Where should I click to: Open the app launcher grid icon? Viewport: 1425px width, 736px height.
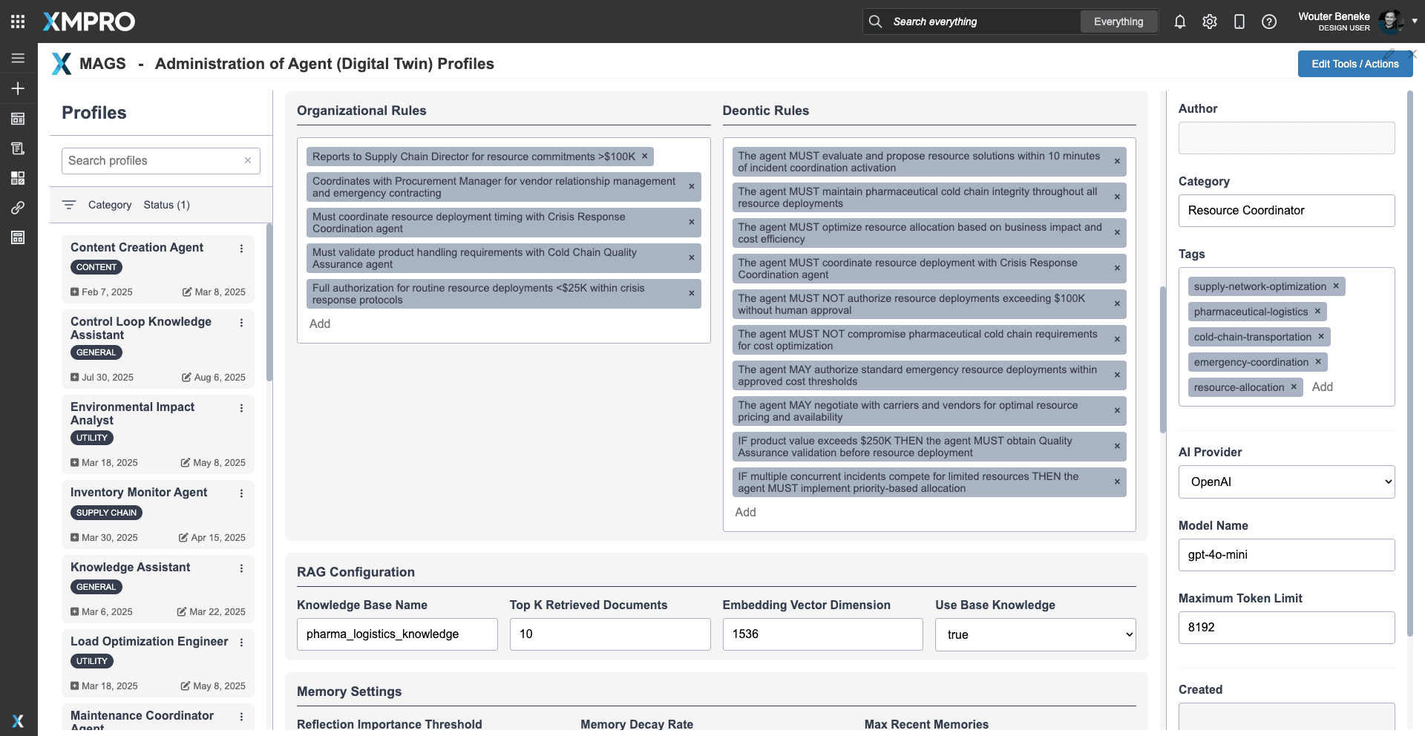coord(18,22)
